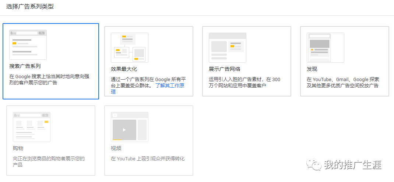Viewport: 394px width, 182px height.
Task: Click the 选择广告系列类型 heading
Action: (30, 7)
